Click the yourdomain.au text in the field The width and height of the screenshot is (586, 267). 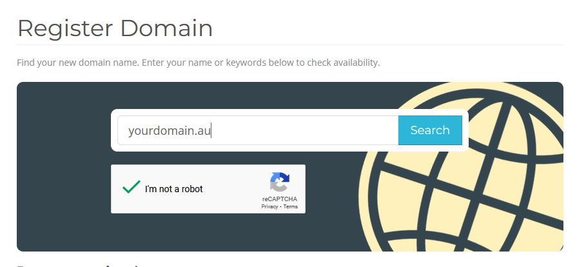pos(170,131)
